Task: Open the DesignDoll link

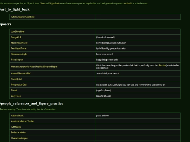Action: 16,37
